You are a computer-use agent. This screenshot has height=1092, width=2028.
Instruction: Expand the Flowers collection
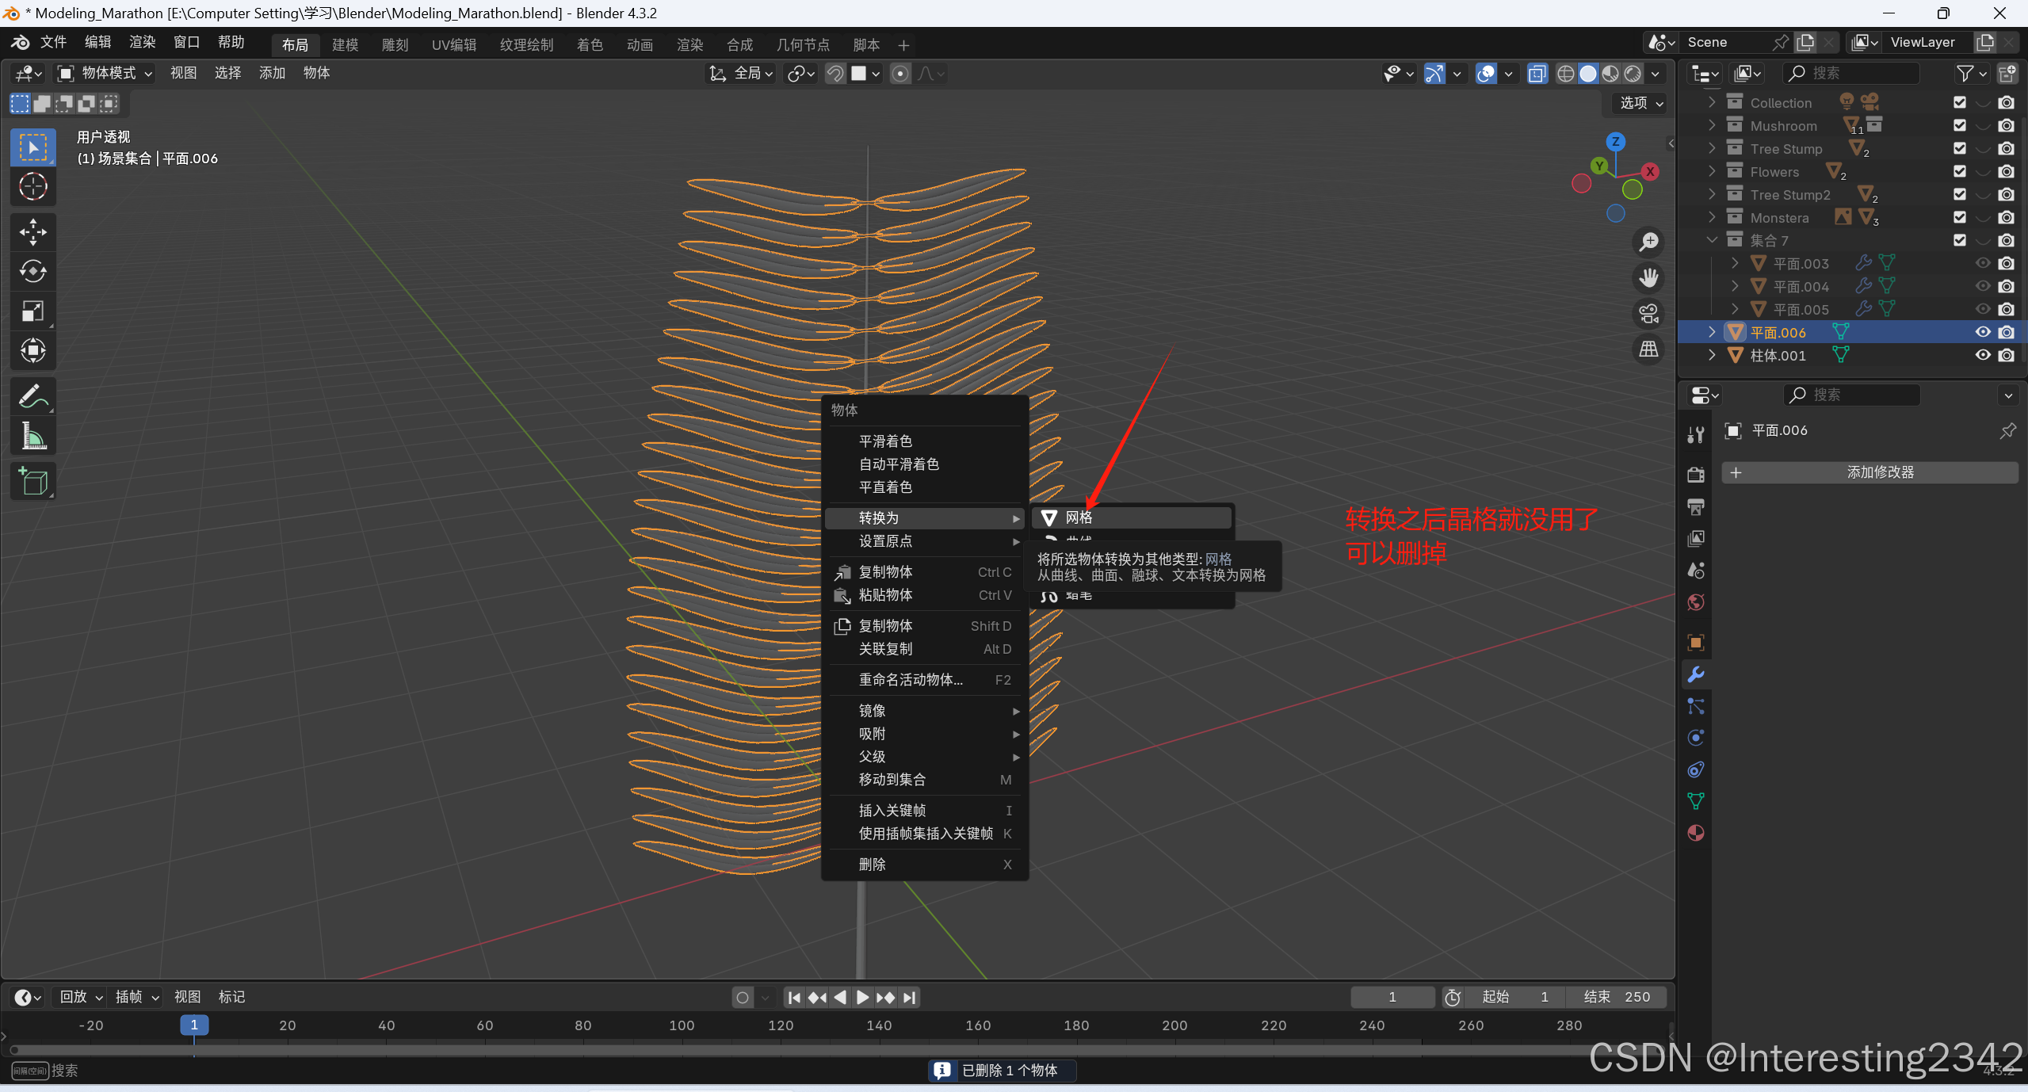(x=1712, y=172)
